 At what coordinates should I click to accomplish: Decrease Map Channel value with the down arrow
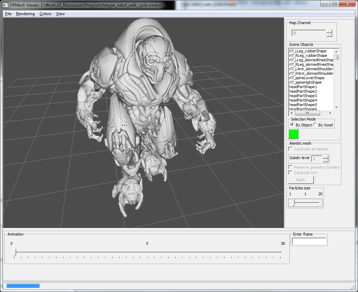(x=329, y=35)
